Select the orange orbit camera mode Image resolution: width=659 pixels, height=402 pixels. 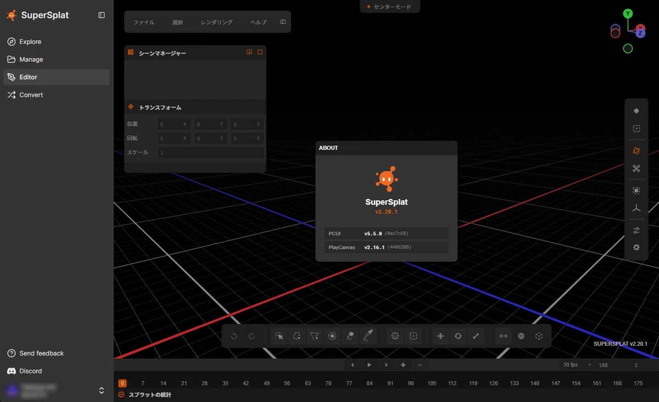(636, 151)
